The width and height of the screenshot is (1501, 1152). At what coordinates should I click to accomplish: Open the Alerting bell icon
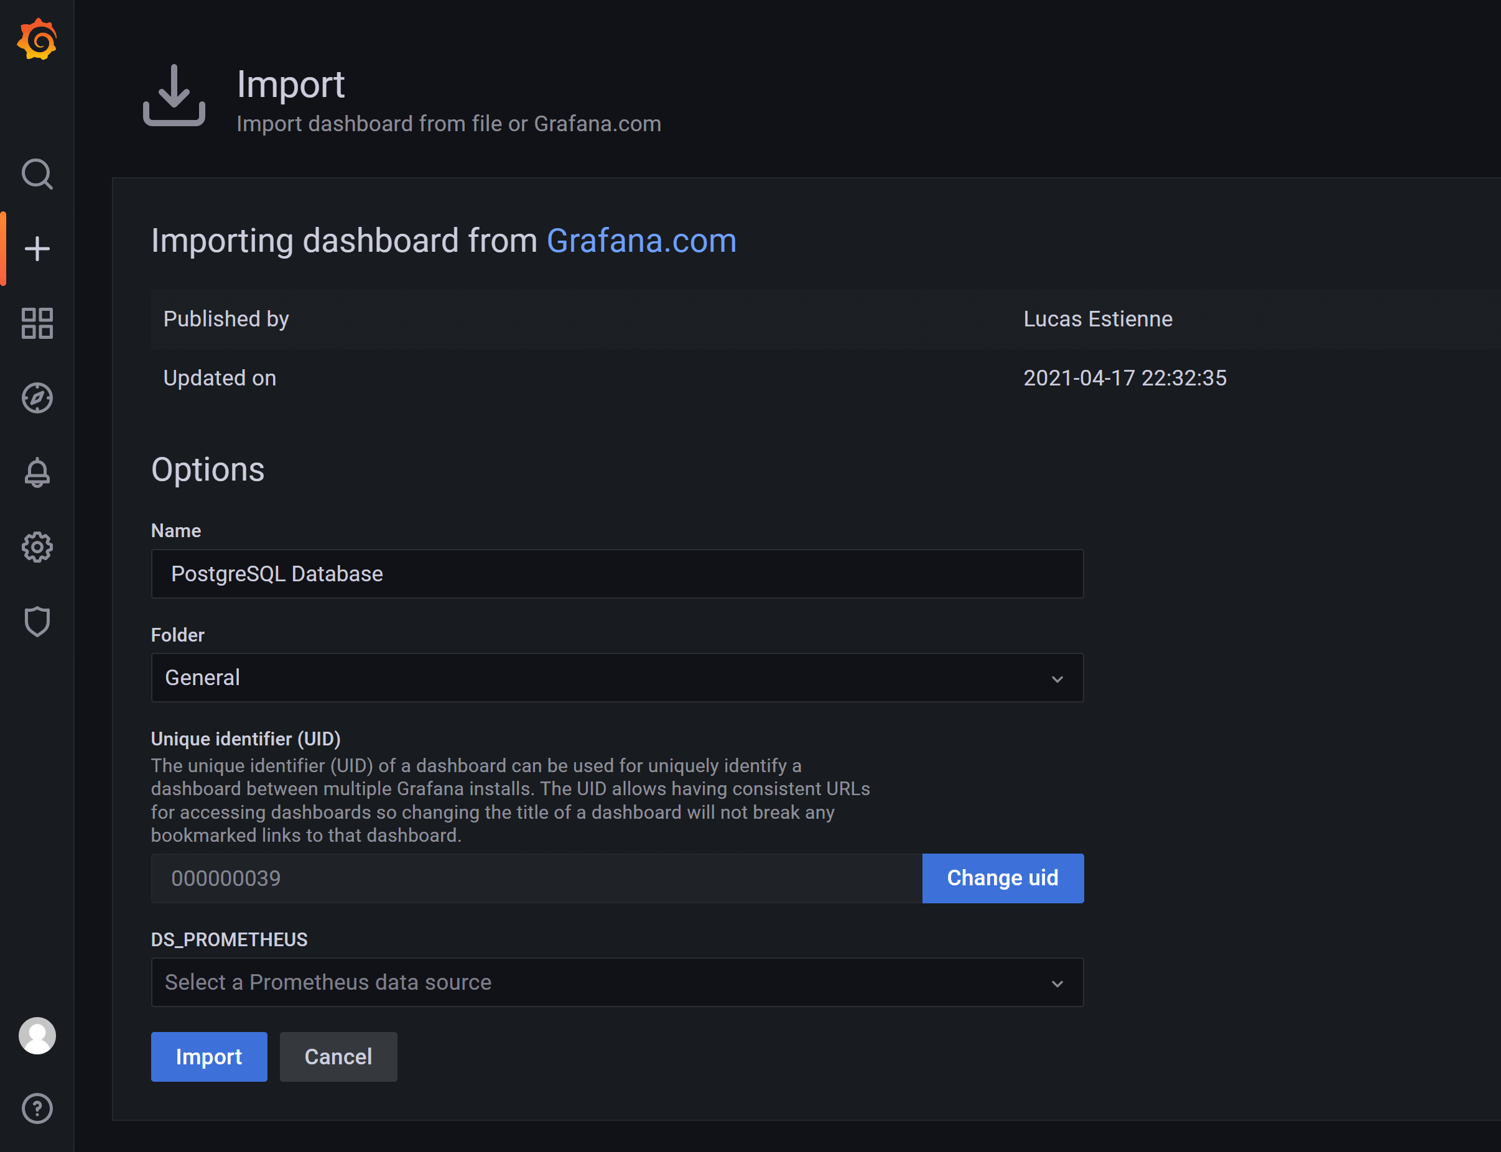click(37, 472)
